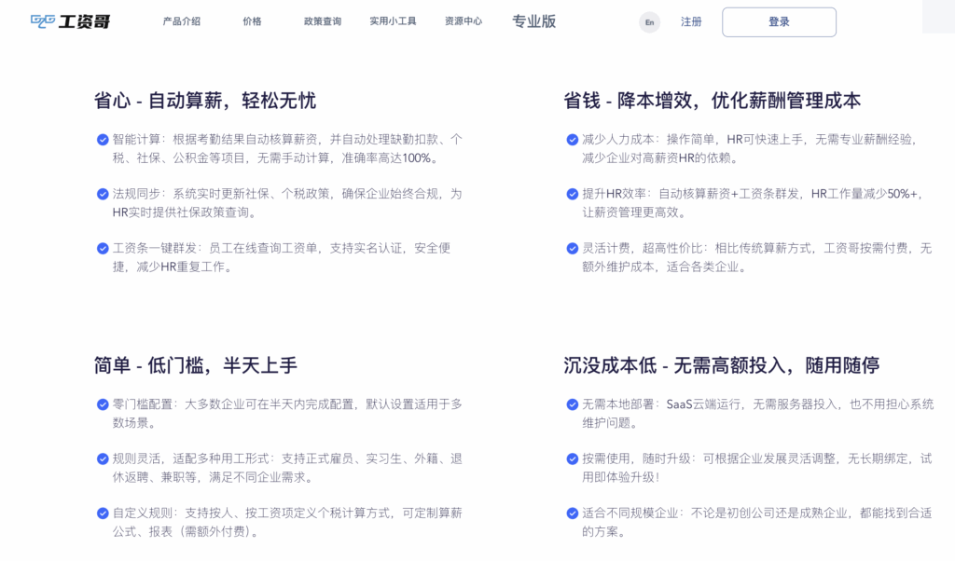Click the text HR工作量减少50%+
This screenshot has height=561, width=955.
pos(865,194)
